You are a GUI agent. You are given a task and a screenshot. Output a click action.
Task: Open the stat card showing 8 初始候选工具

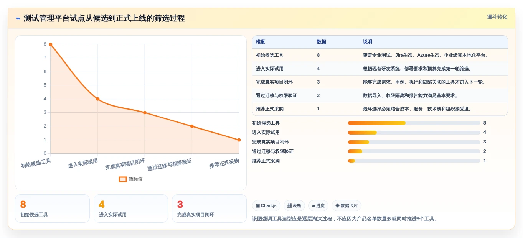point(52,208)
